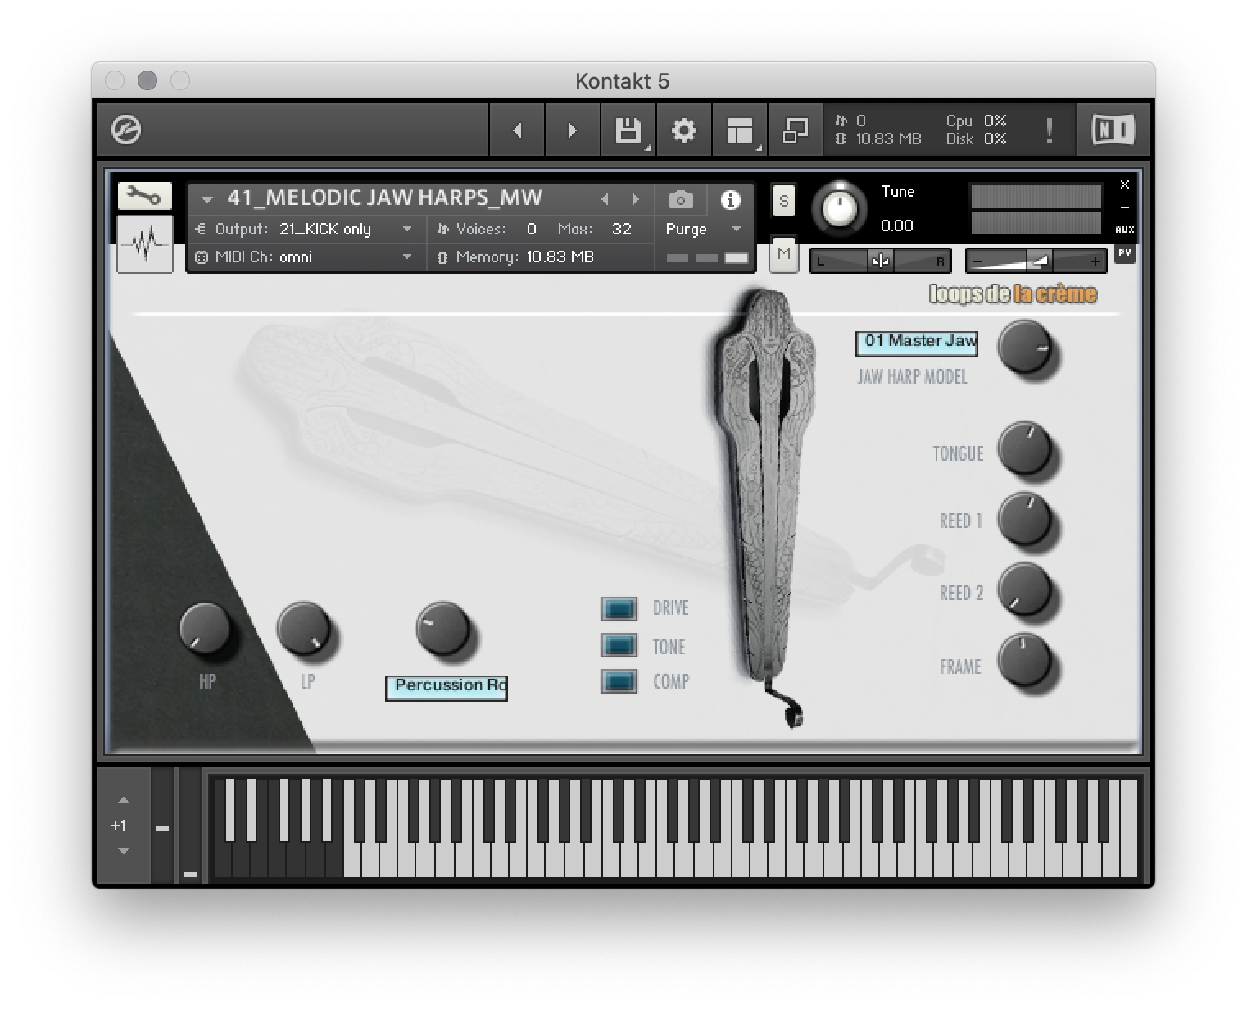Click the mod wheel strip next to keyboard
This screenshot has width=1247, height=1010.
(190, 826)
